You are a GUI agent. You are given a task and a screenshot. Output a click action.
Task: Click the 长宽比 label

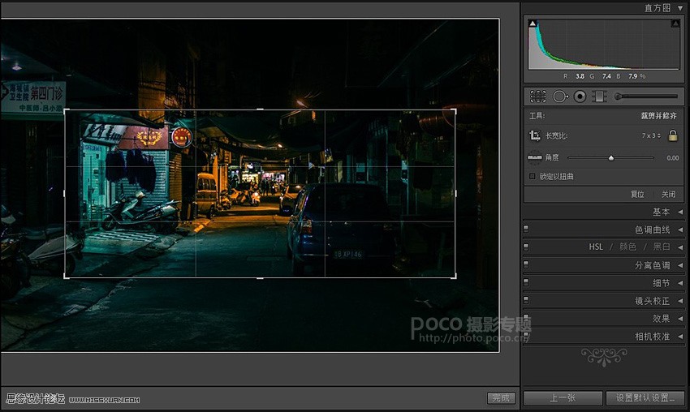[x=556, y=135]
